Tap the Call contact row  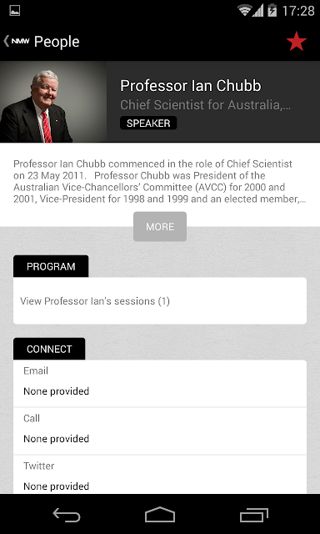pos(160,431)
